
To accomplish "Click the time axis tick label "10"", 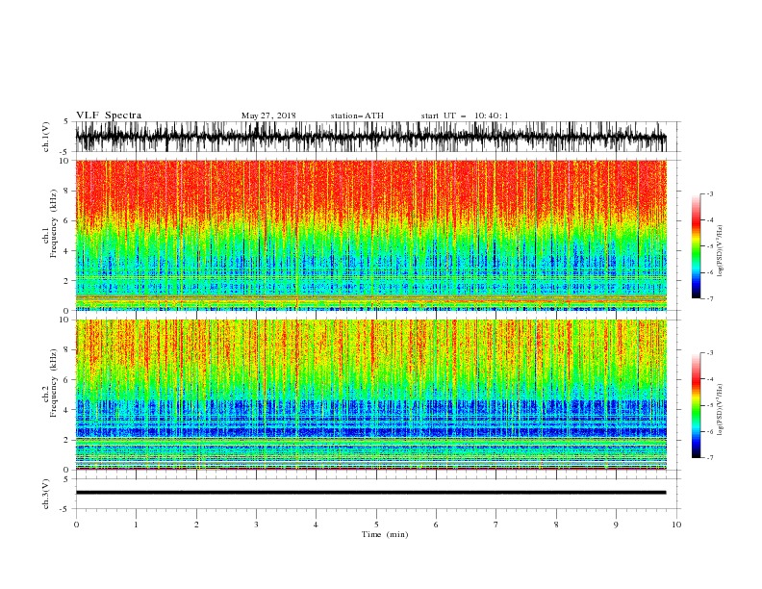I will tap(676, 525).
